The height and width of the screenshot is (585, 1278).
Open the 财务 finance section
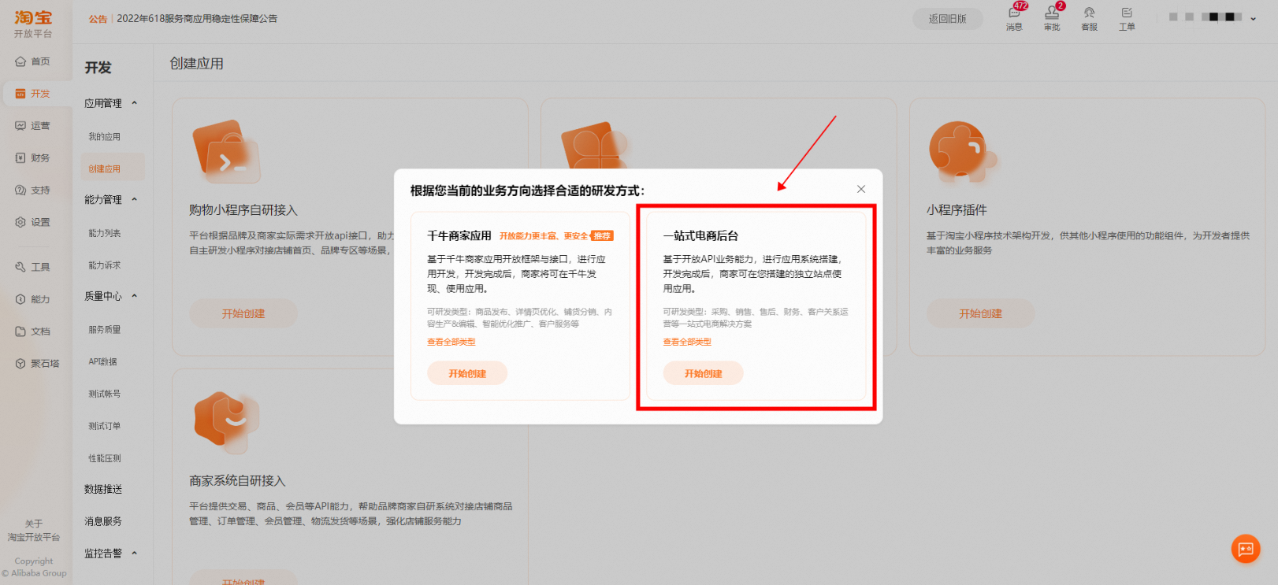click(x=32, y=158)
